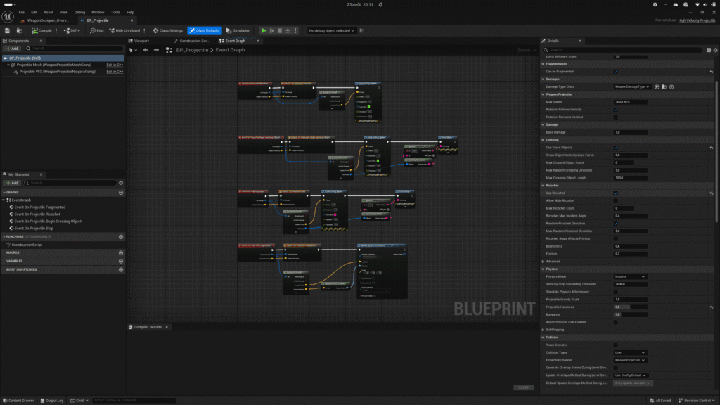
Task: Toggle Hide Unrelated nodes
Action: tap(124, 31)
